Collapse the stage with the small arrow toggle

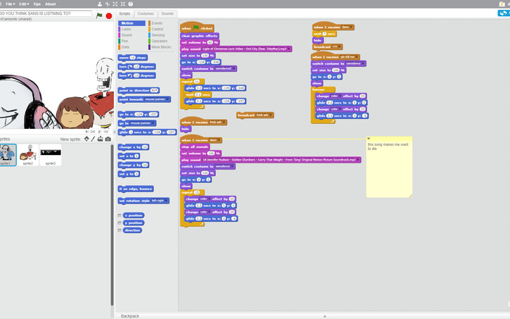tap(114, 132)
